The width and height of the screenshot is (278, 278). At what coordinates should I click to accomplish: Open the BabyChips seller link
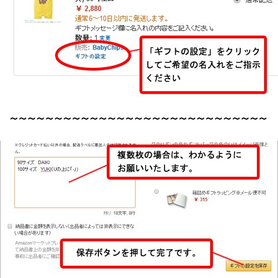(x=108, y=47)
